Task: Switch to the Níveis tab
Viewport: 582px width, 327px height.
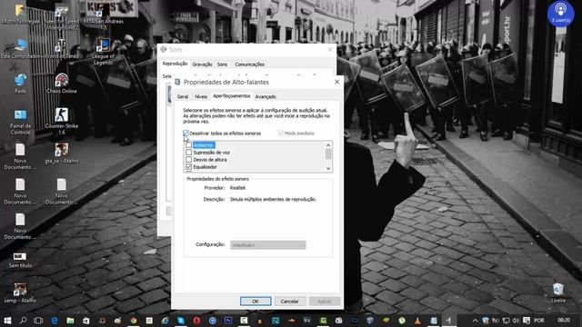Action: click(x=201, y=97)
